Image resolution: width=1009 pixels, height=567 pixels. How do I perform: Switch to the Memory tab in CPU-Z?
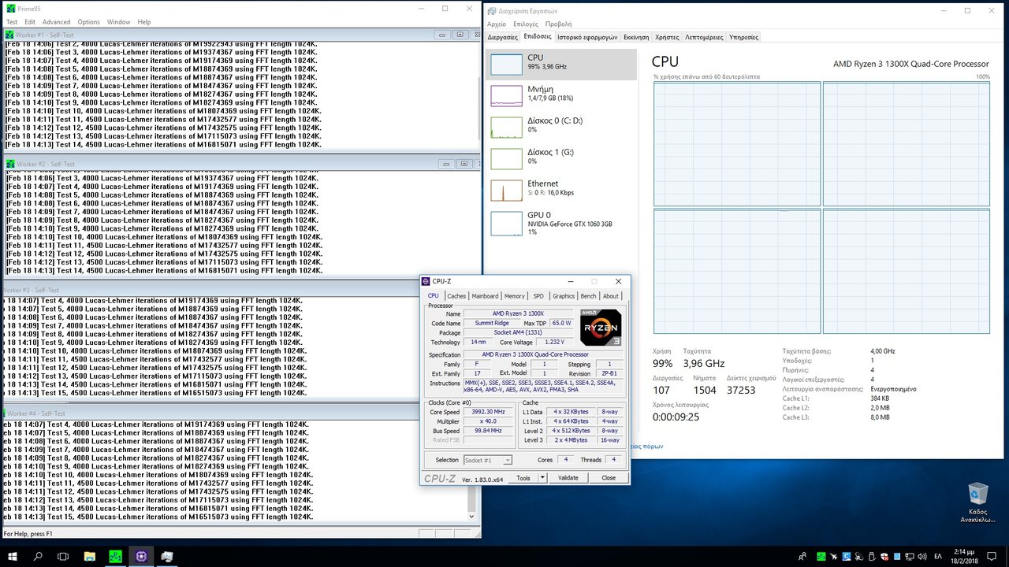[514, 296]
